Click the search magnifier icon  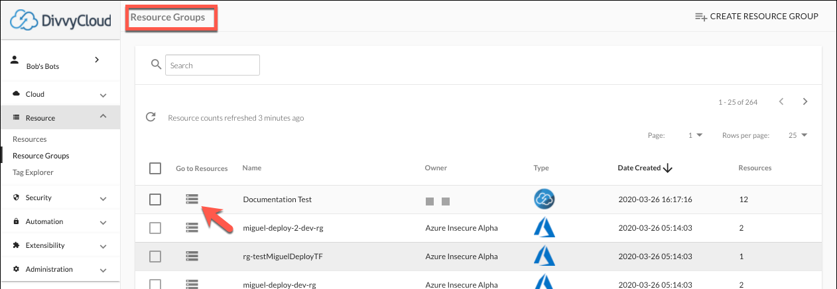[x=156, y=64]
